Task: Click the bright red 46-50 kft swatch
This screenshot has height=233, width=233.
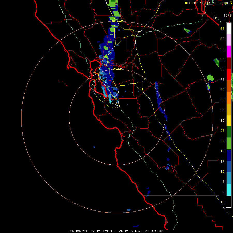Action: [x=229, y=75]
